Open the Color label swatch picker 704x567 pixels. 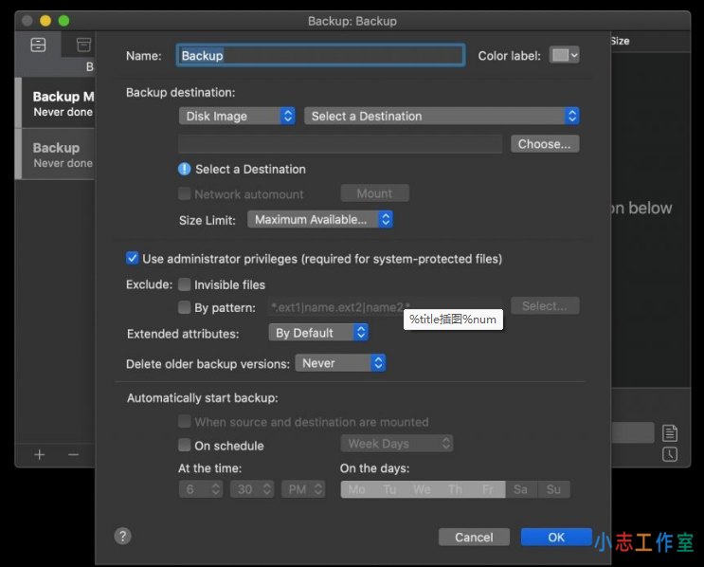[565, 55]
